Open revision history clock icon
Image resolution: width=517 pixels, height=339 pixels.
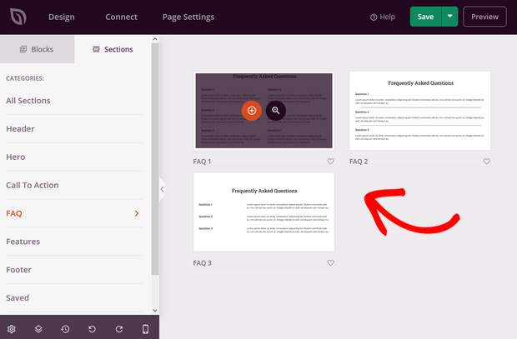pos(65,329)
